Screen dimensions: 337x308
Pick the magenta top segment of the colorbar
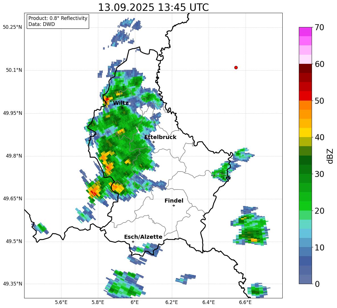(305, 32)
